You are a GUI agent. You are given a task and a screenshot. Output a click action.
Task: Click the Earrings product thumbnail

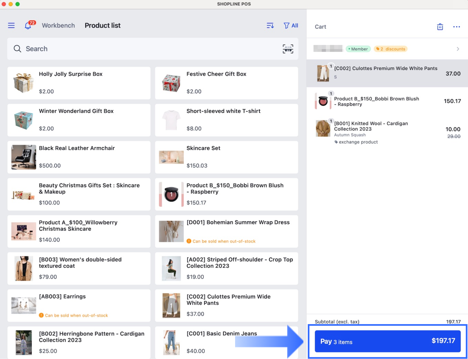[x=24, y=305]
